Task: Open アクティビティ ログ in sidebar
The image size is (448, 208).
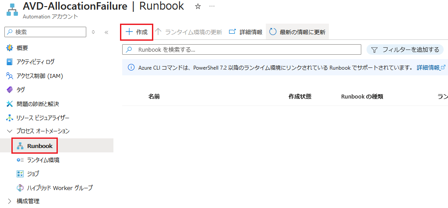Action: click(x=35, y=62)
